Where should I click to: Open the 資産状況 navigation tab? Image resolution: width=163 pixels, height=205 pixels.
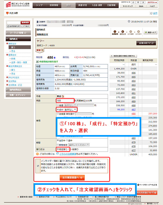(83, 5)
